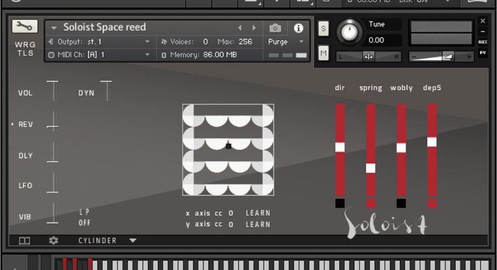Click the camera snapshot icon
Screen dimensions: 497x270
point(275,28)
